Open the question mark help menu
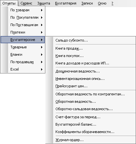The width and height of the screenshot is (136, 144). click(x=112, y=4)
